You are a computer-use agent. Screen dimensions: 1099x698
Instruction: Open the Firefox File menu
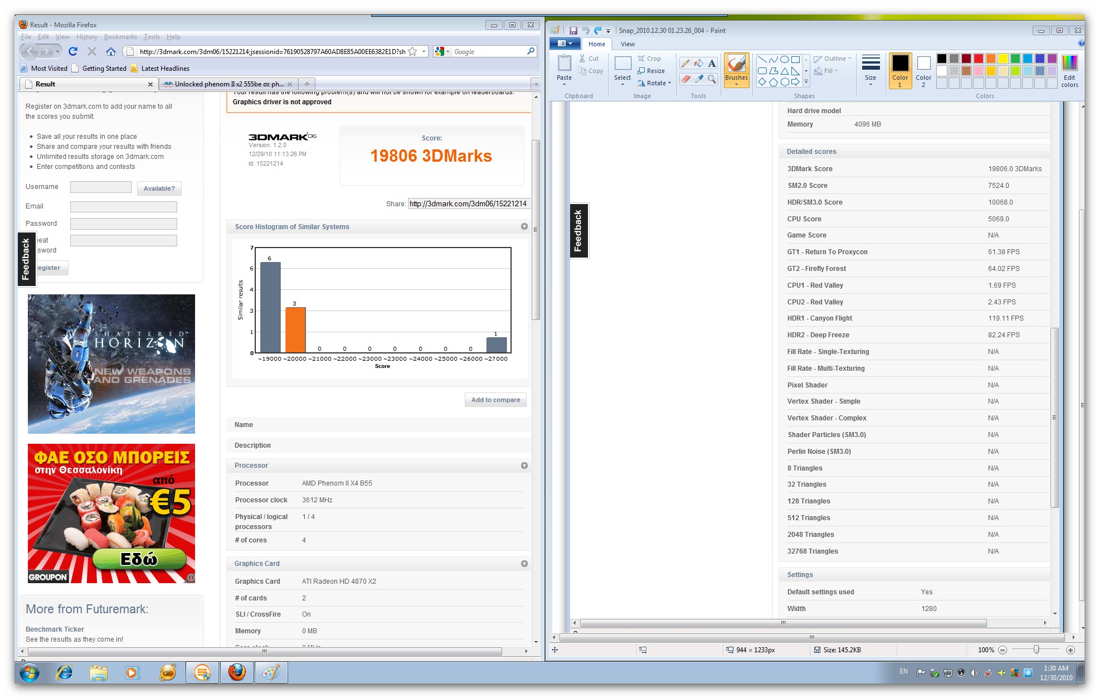(26, 37)
